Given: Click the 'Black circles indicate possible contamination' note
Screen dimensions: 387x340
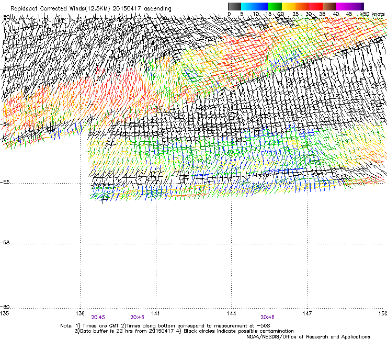Looking at the screenshot, I should [x=238, y=331].
